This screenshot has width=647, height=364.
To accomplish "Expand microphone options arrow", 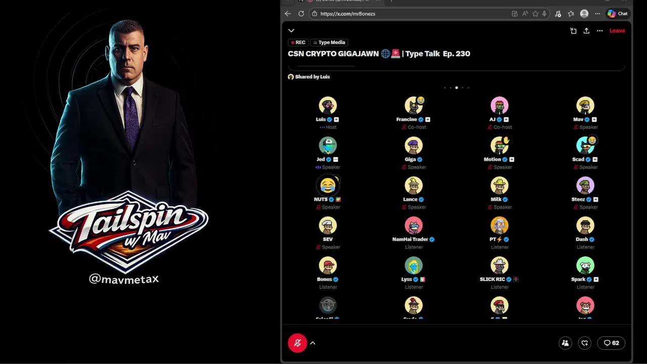I will coord(313,343).
